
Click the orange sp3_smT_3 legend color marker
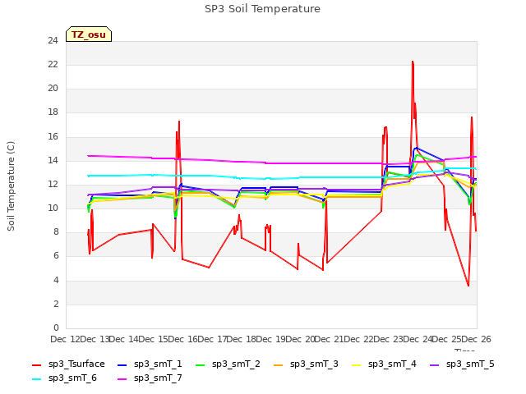279,364
